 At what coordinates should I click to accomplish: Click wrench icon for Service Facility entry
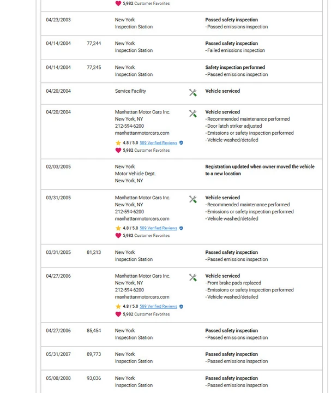[193, 92]
